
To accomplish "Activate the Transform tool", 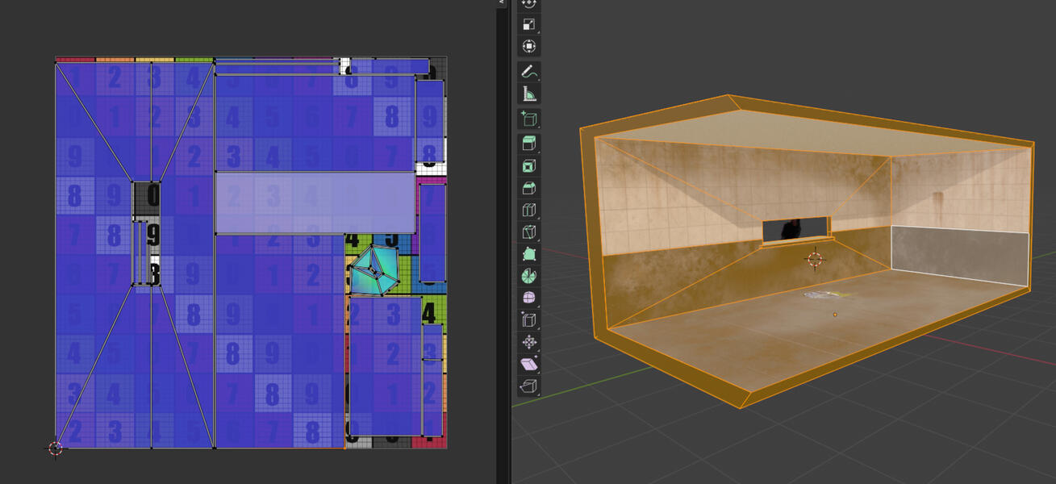I will tap(528, 46).
